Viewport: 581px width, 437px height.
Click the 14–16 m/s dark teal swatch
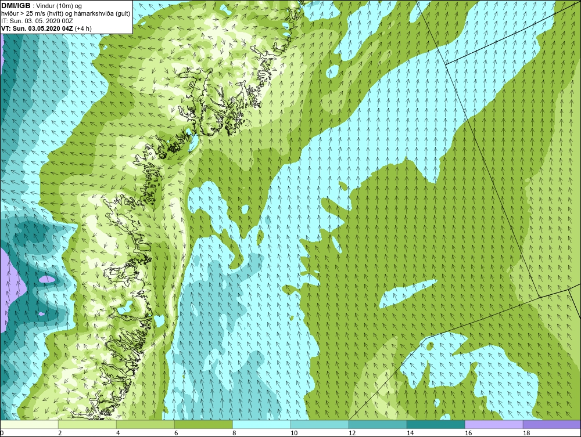point(436,425)
